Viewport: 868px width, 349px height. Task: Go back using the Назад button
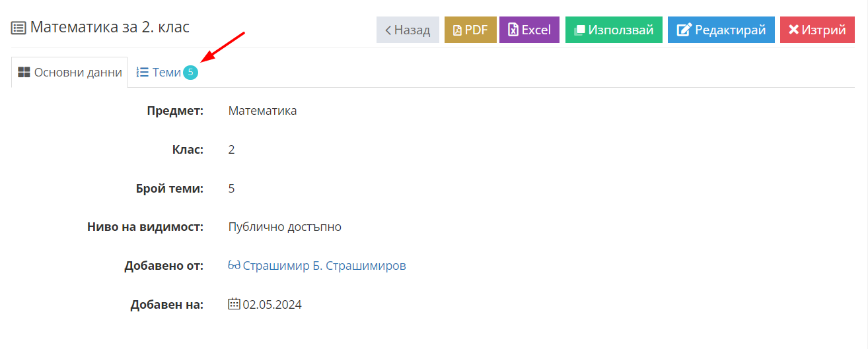coord(408,30)
